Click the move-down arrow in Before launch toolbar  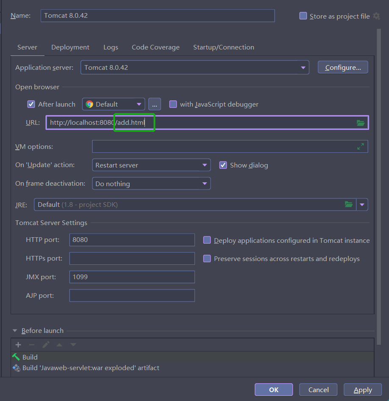point(73,345)
